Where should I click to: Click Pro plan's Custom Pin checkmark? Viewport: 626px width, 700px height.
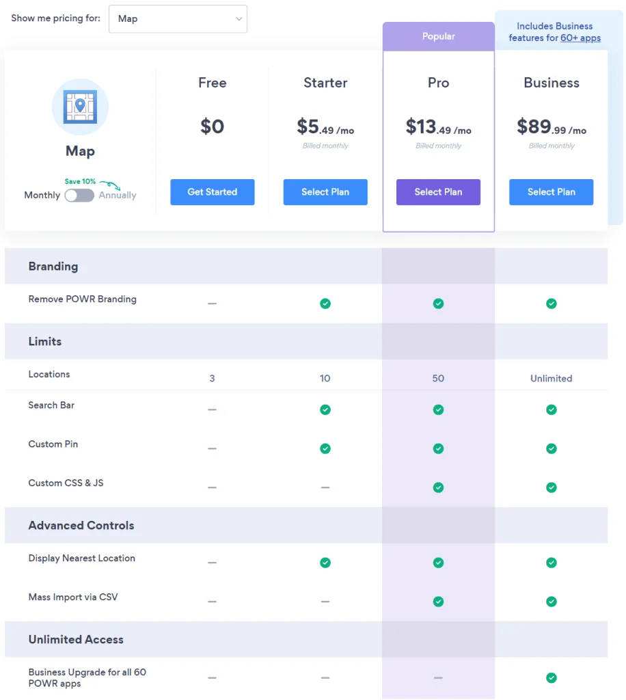click(x=438, y=448)
